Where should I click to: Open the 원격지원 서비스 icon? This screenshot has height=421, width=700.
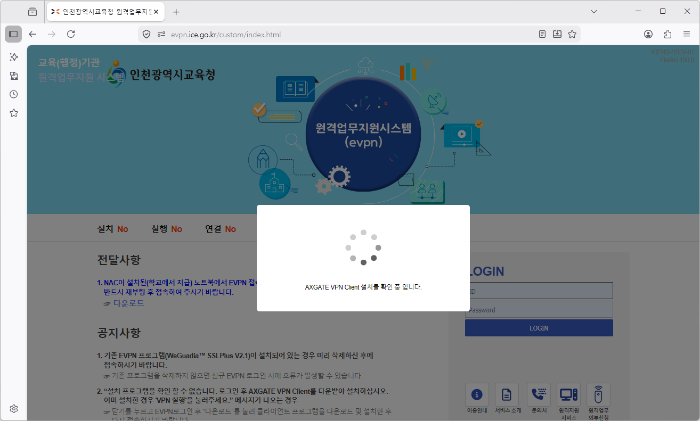tap(568, 401)
